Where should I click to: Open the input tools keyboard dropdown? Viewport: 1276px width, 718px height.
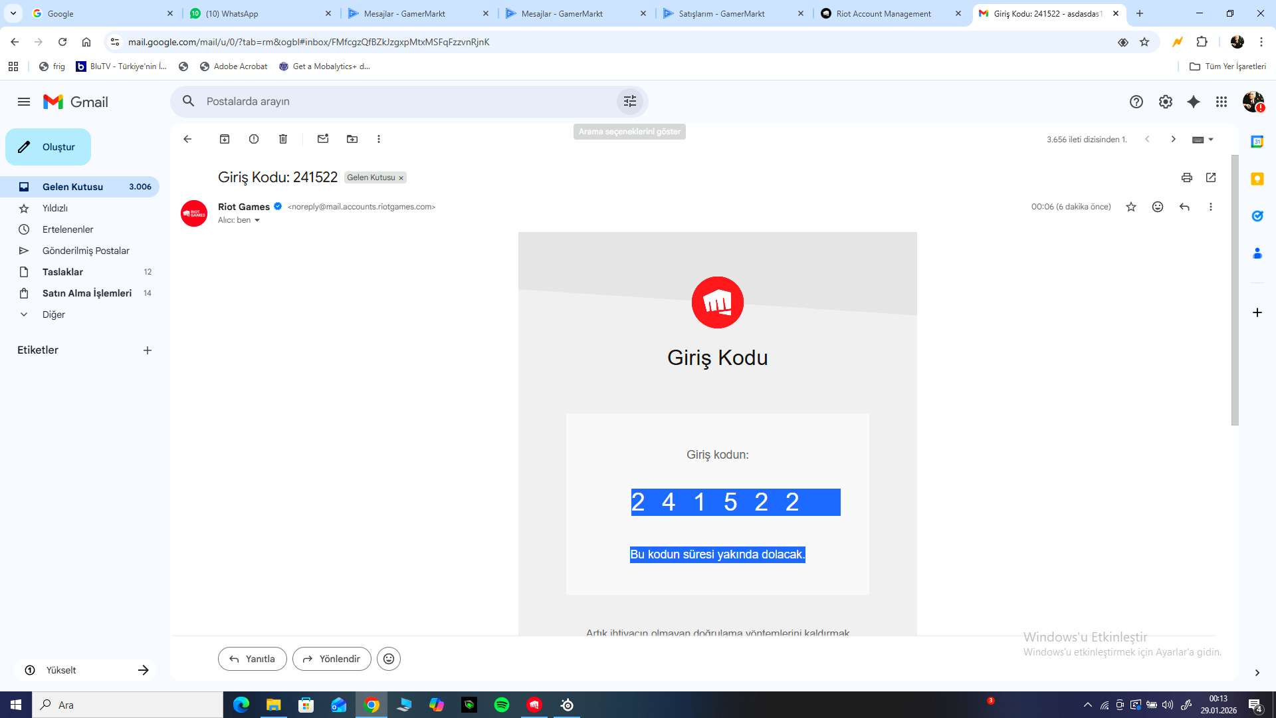click(1203, 140)
